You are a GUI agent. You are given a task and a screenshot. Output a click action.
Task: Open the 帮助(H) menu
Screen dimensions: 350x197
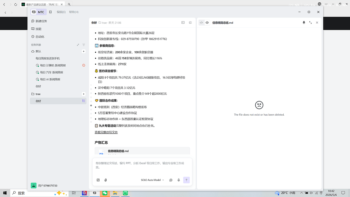coord(74,12)
